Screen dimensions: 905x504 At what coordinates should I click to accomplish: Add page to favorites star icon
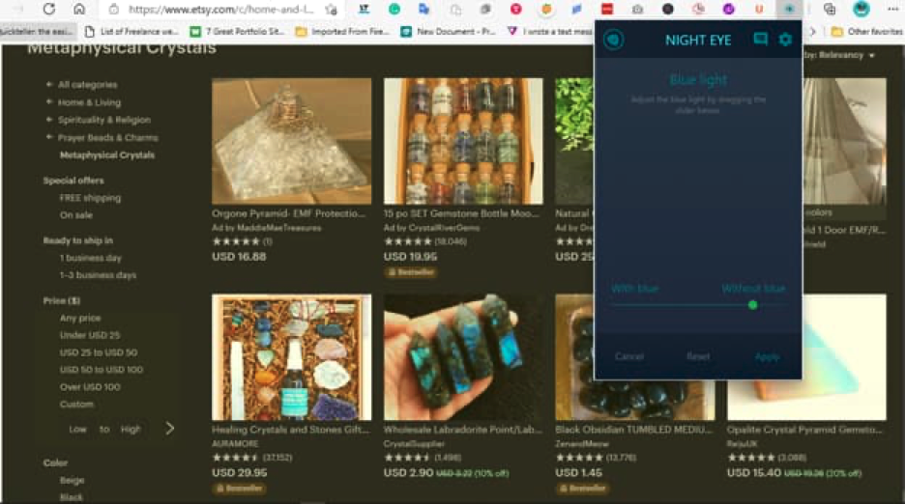[x=331, y=9]
